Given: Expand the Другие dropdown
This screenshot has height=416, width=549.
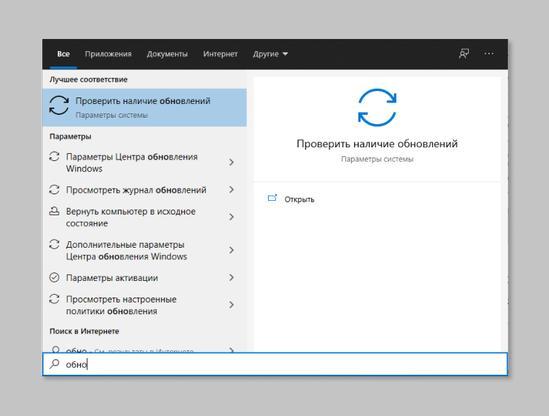Looking at the screenshot, I should [x=270, y=54].
